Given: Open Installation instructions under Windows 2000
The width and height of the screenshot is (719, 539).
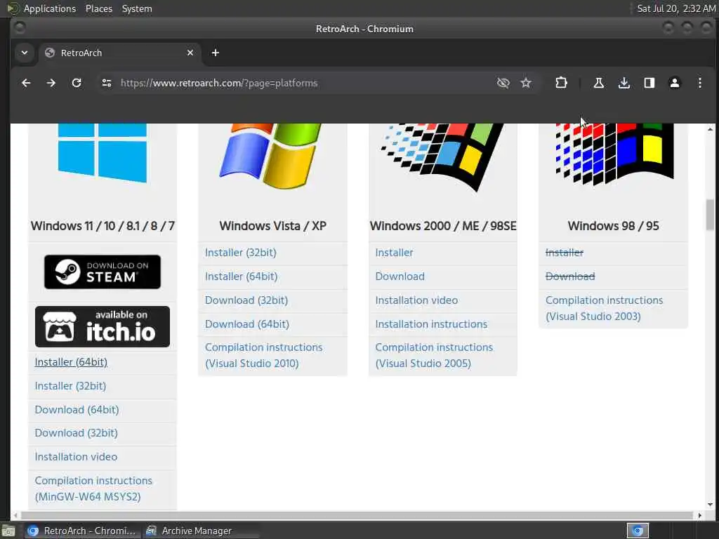Looking at the screenshot, I should pos(431,324).
